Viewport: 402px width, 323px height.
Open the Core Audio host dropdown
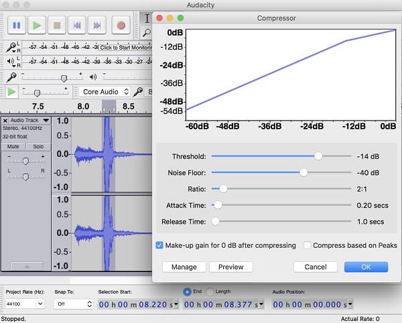coord(105,92)
